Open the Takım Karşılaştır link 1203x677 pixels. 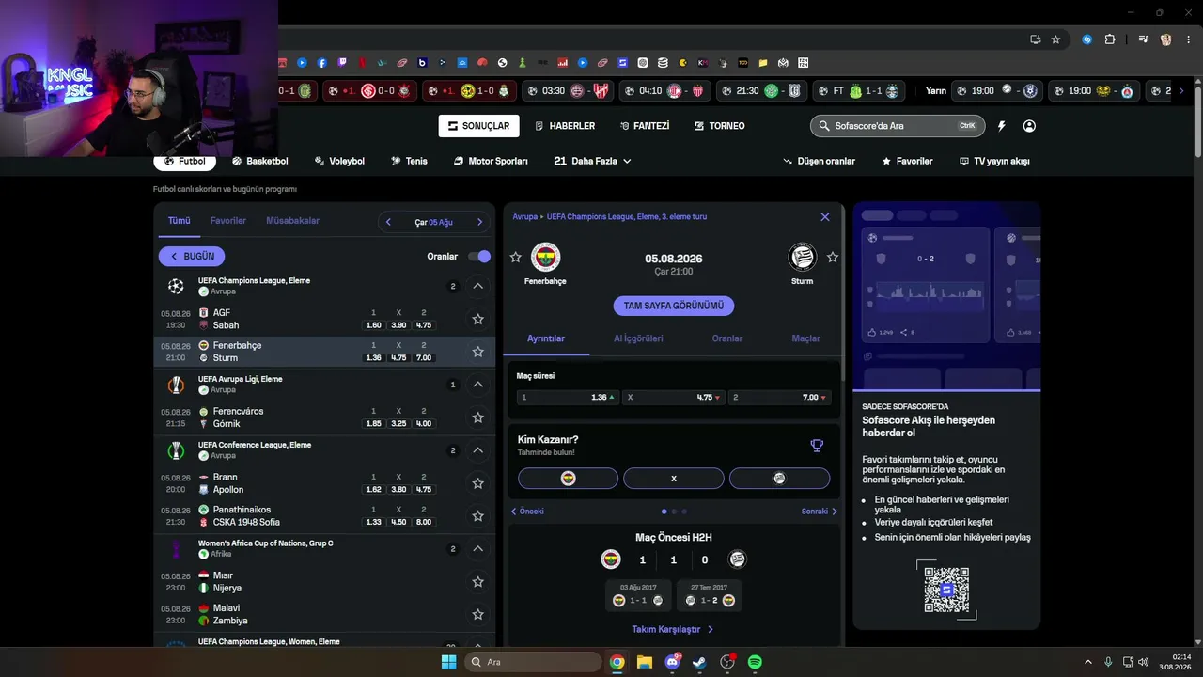point(673,629)
